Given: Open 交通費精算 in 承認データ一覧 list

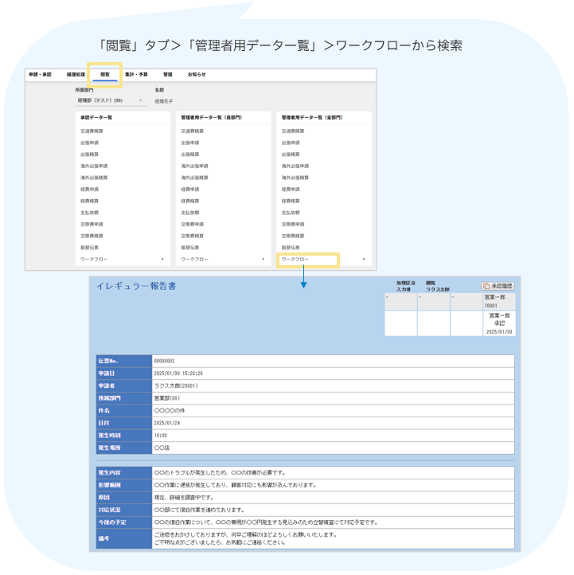Looking at the screenshot, I should tap(92, 131).
